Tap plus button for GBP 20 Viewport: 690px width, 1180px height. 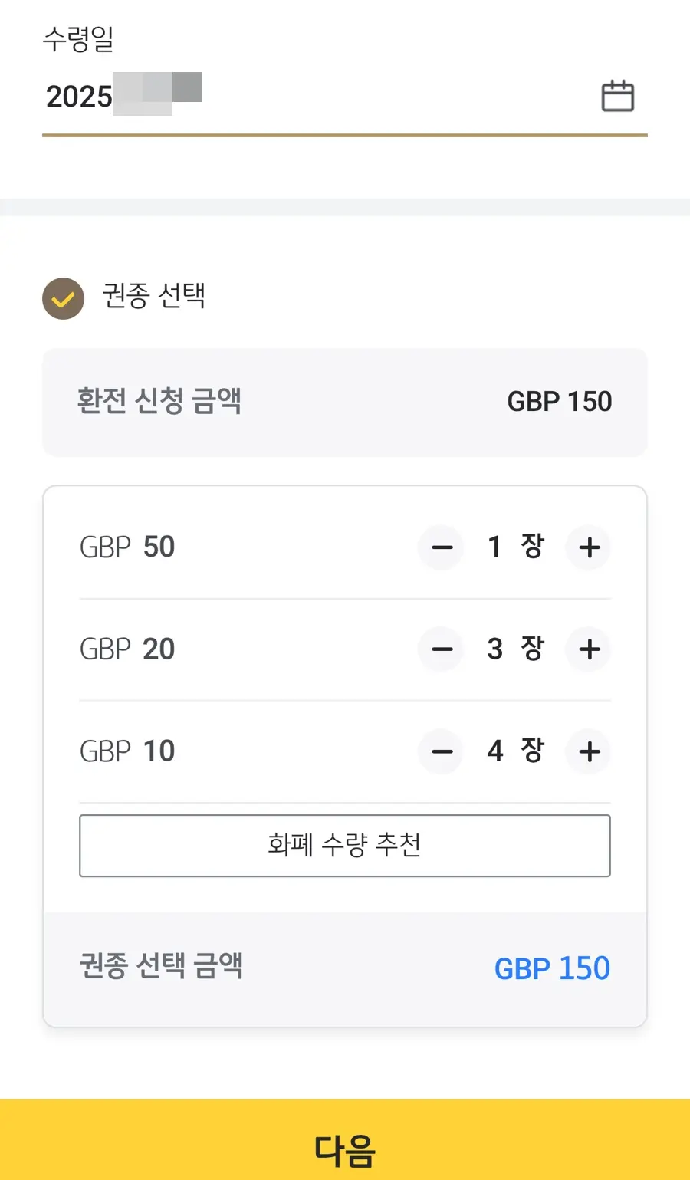click(589, 649)
